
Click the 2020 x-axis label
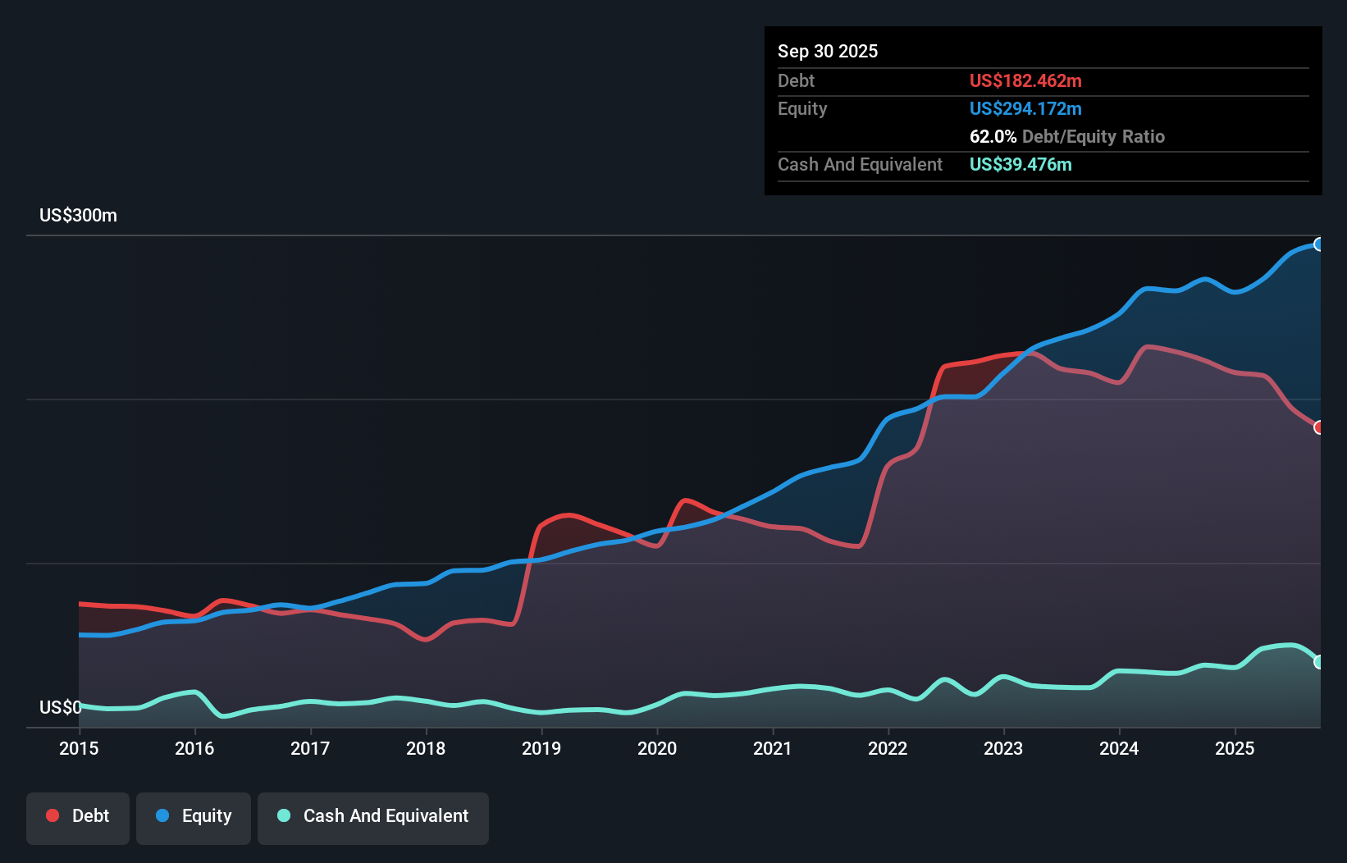click(657, 748)
